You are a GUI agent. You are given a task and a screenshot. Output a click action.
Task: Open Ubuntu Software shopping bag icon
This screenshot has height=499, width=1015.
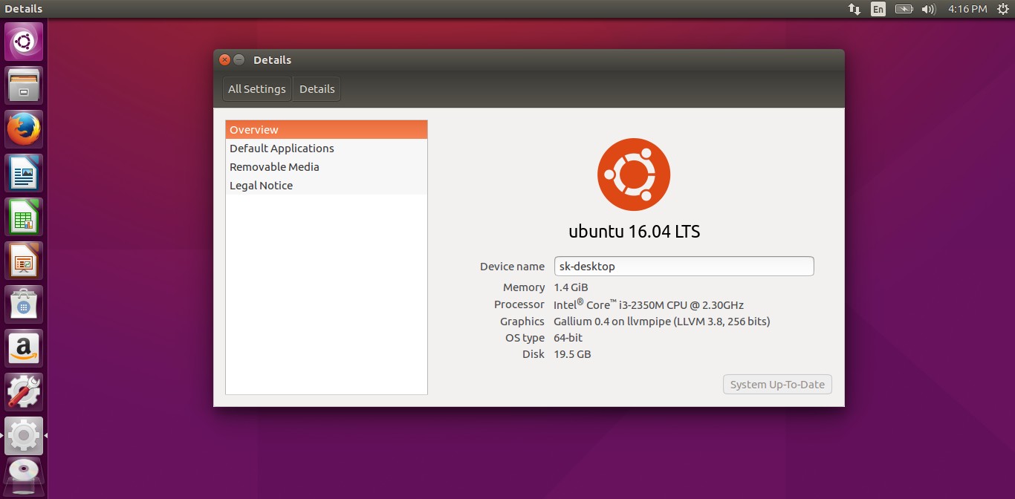point(24,304)
